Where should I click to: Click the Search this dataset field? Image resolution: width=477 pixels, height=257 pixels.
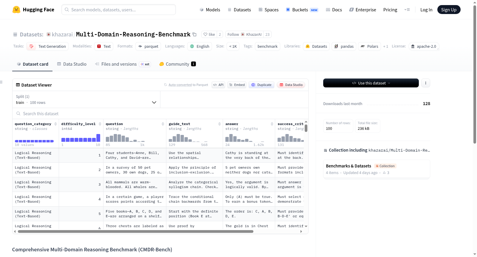tap(160, 113)
